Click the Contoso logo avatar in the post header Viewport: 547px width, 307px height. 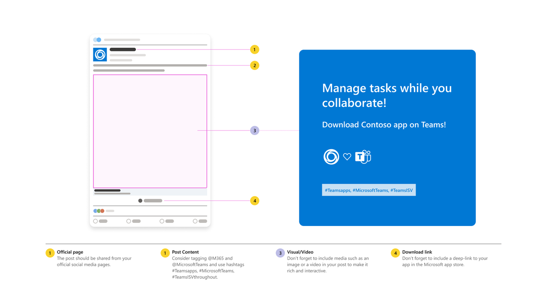100,55
